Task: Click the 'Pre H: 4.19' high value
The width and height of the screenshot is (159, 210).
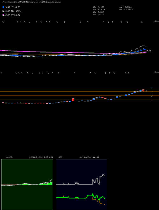Action: (99, 10)
